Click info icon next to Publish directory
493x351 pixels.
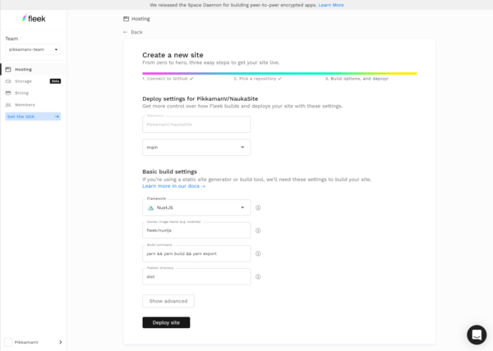coord(258,276)
